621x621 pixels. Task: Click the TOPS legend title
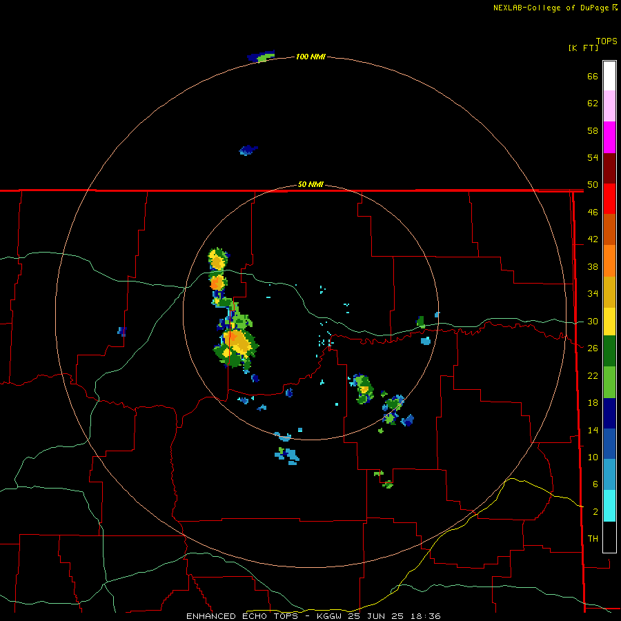pyautogui.click(x=607, y=41)
